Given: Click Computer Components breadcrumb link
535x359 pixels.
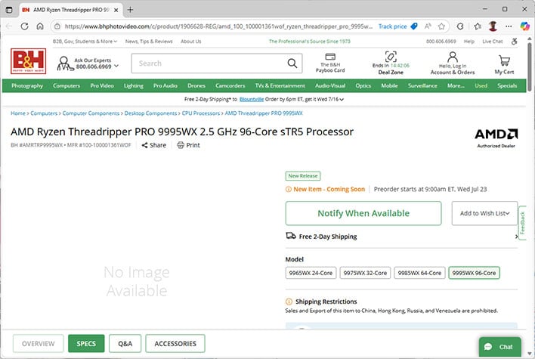Looking at the screenshot, I should click(91, 113).
